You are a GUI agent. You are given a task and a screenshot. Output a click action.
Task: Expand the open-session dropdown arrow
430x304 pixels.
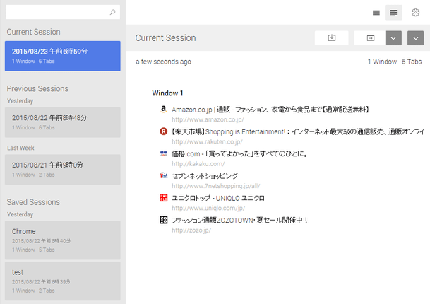tap(393, 38)
